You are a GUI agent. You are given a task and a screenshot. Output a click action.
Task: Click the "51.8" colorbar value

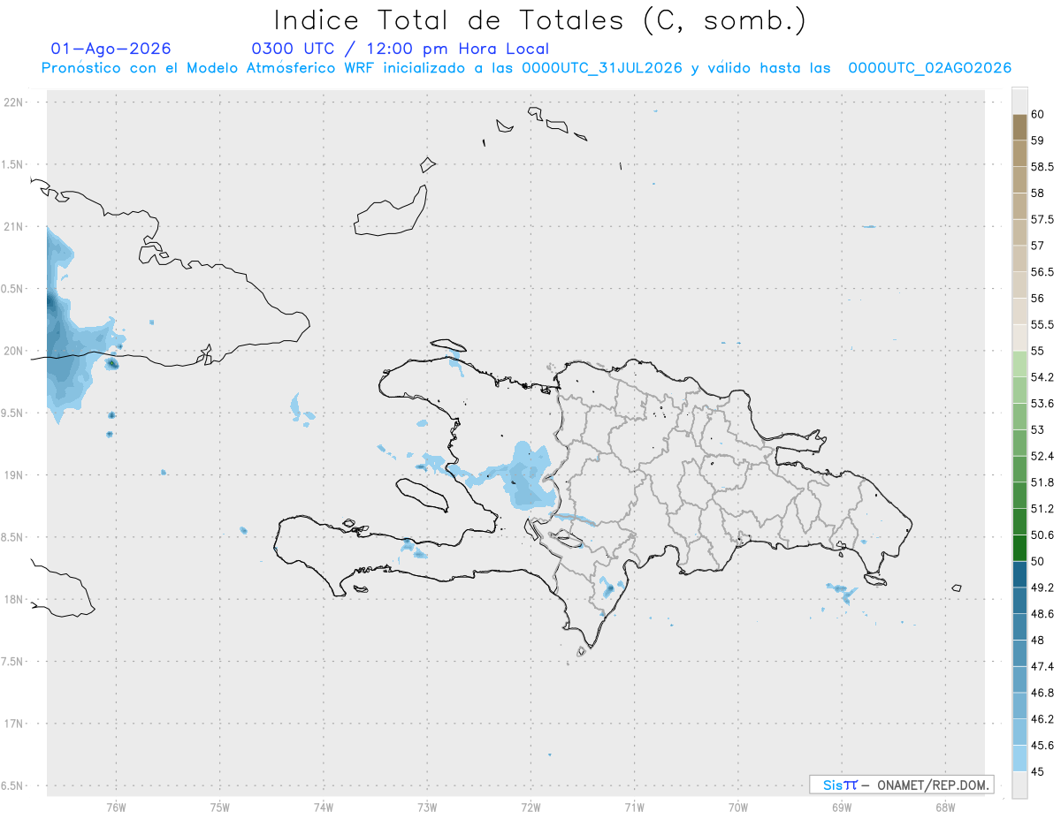click(x=1042, y=482)
